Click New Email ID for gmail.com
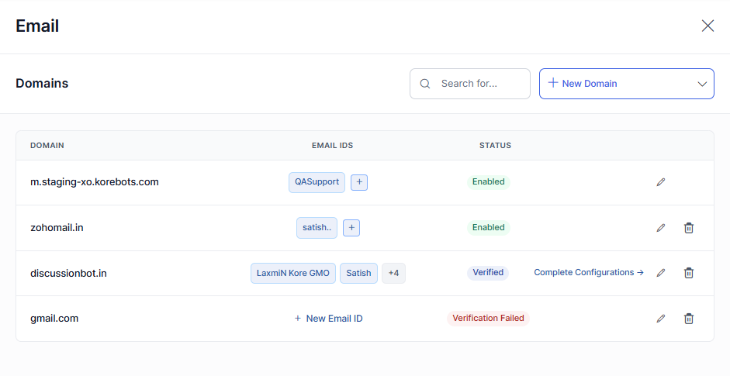This screenshot has height=376, width=730. [x=328, y=319]
